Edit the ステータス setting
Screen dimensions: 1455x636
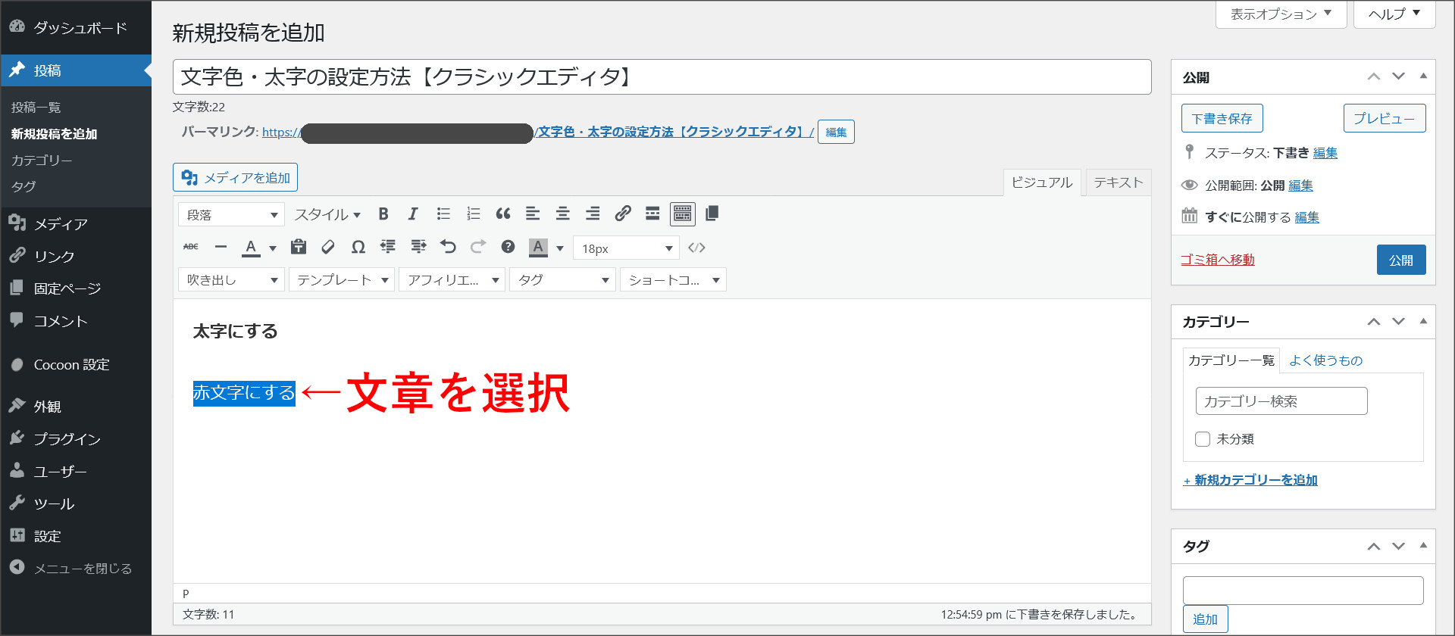pos(1325,153)
